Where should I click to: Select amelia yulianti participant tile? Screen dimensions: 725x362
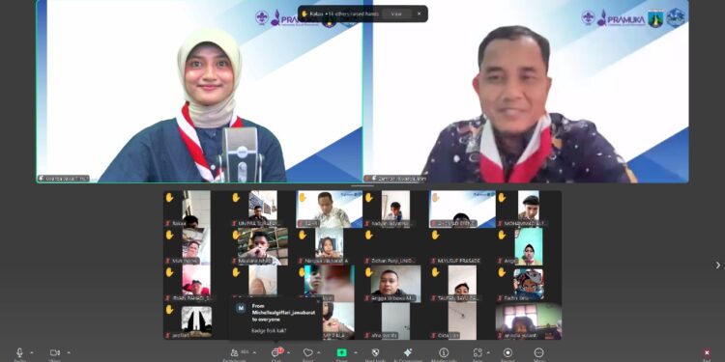tap(529, 320)
